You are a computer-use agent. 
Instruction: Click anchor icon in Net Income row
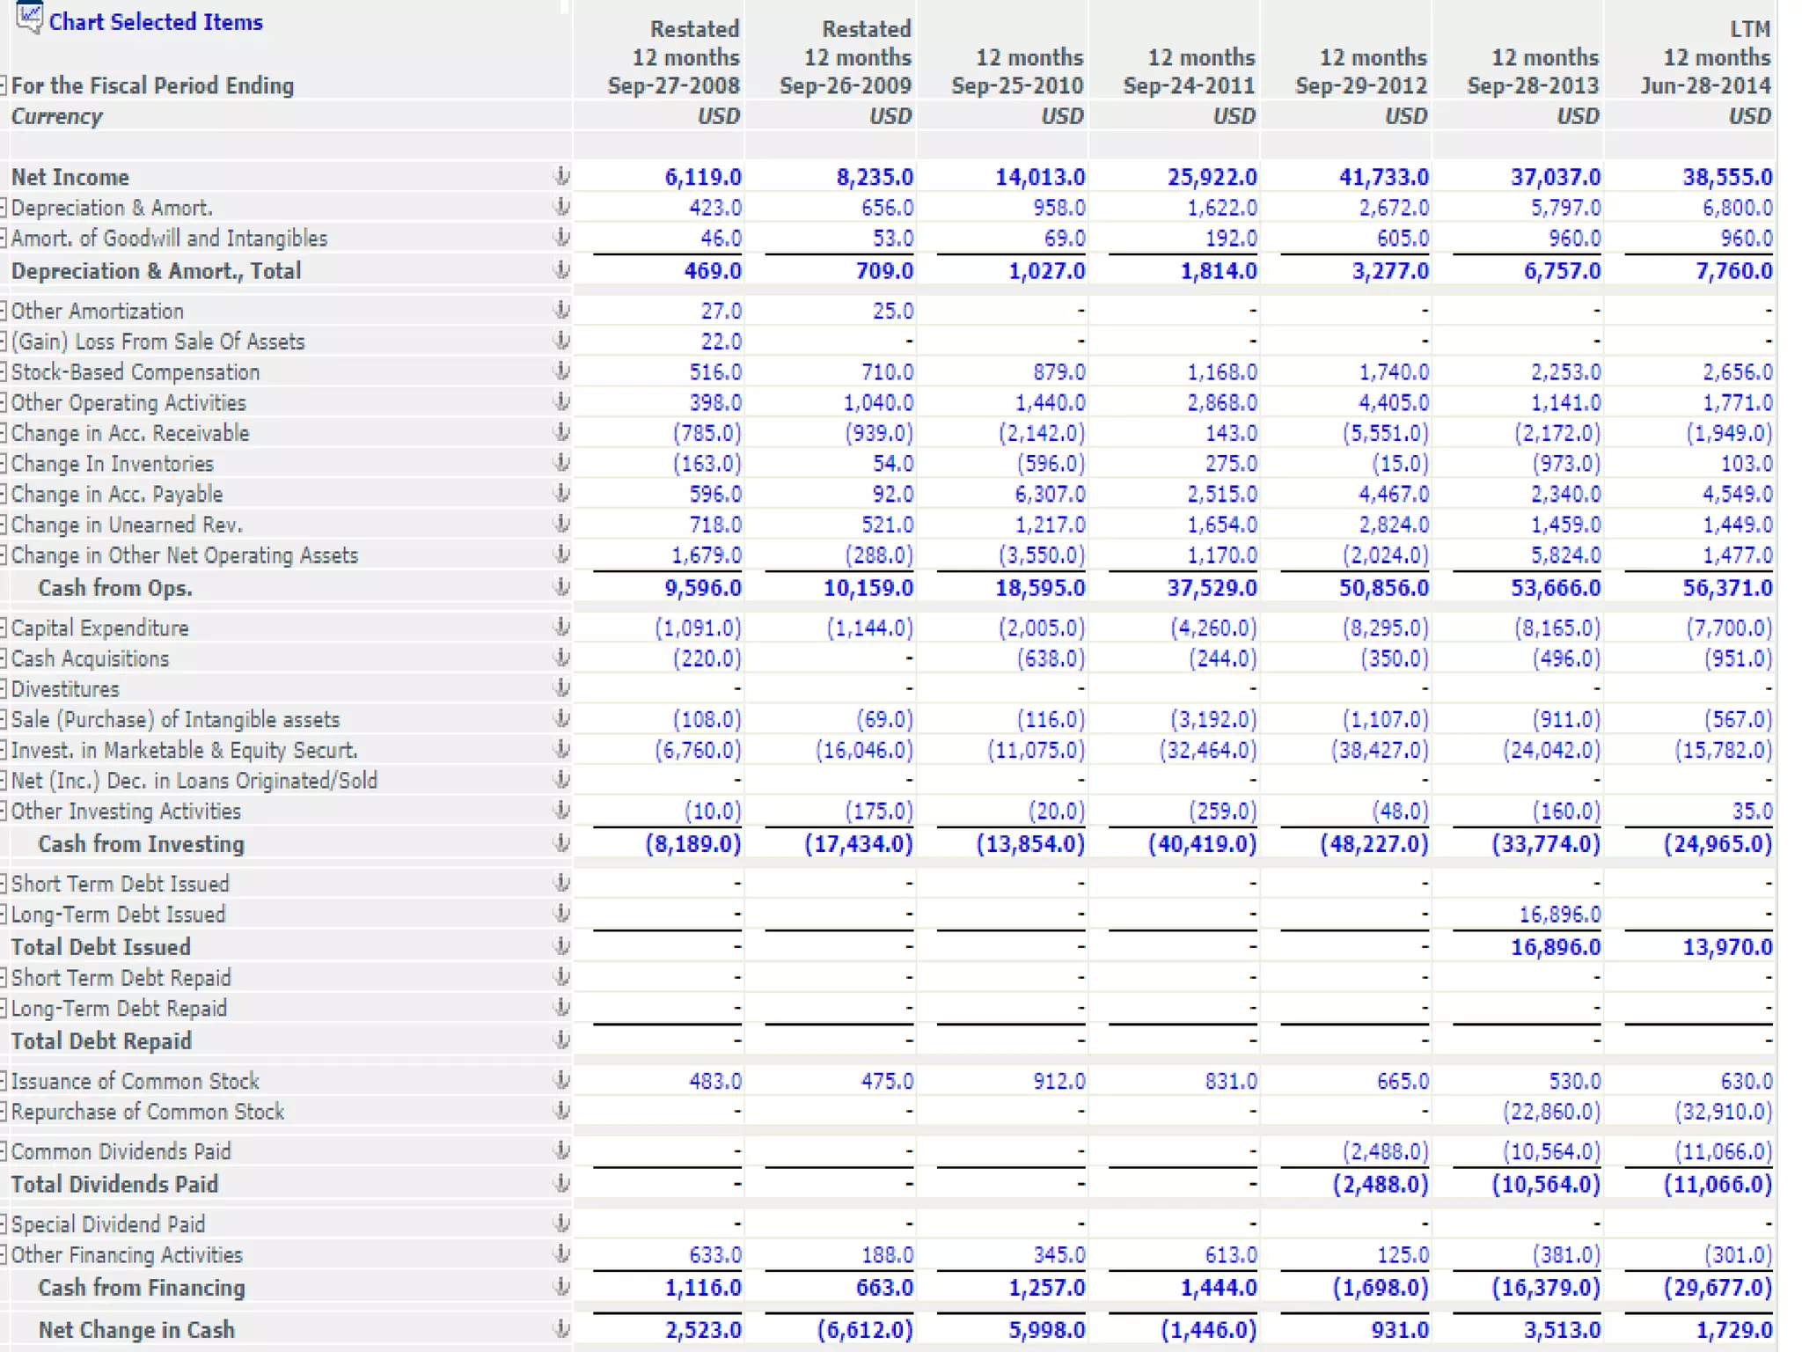pos(560,176)
